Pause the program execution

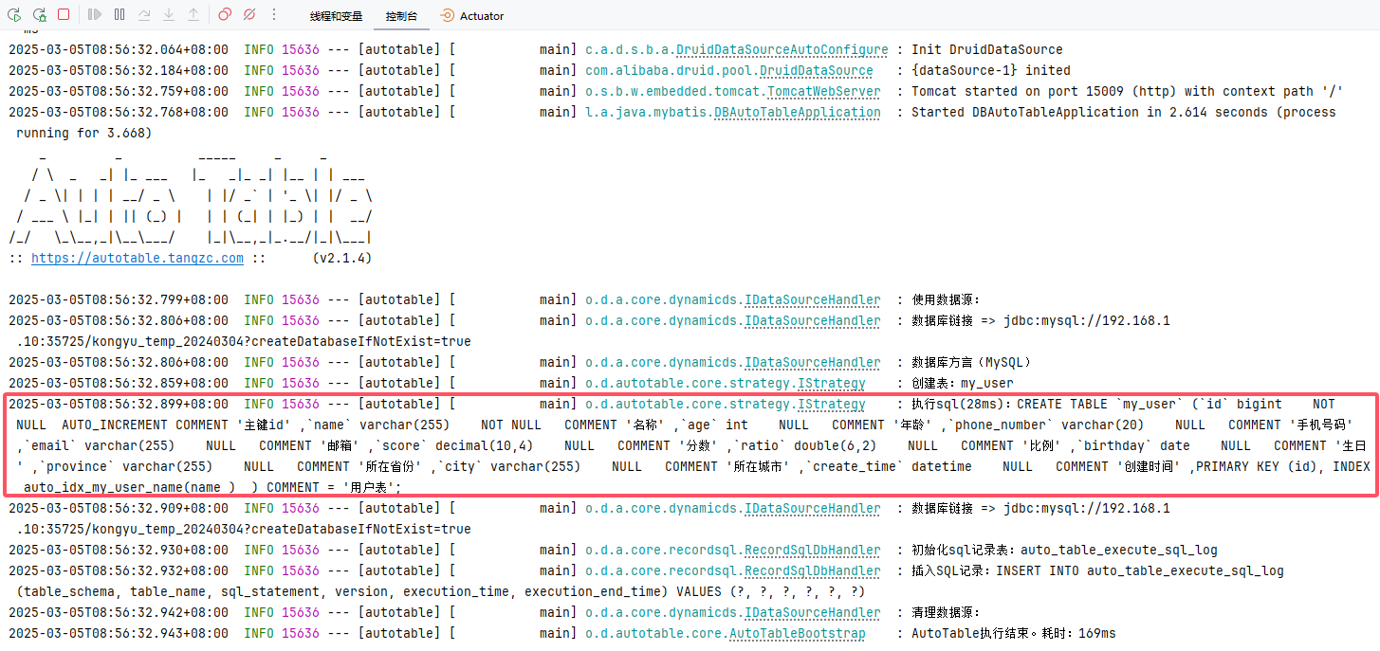pos(119,15)
